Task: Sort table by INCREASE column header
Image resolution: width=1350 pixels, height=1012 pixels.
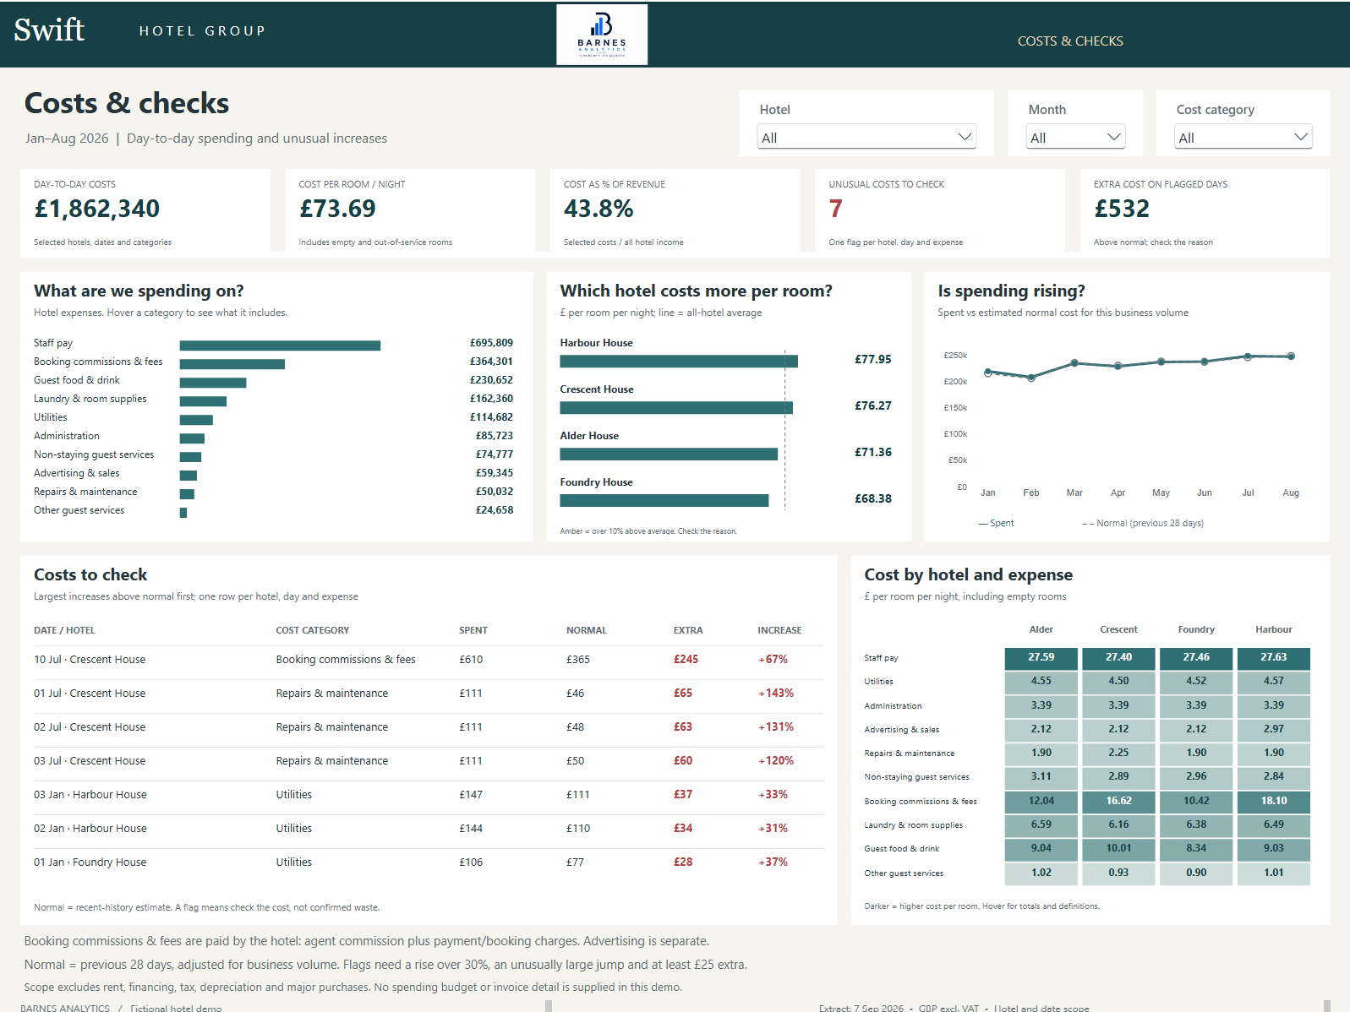Action: click(779, 630)
